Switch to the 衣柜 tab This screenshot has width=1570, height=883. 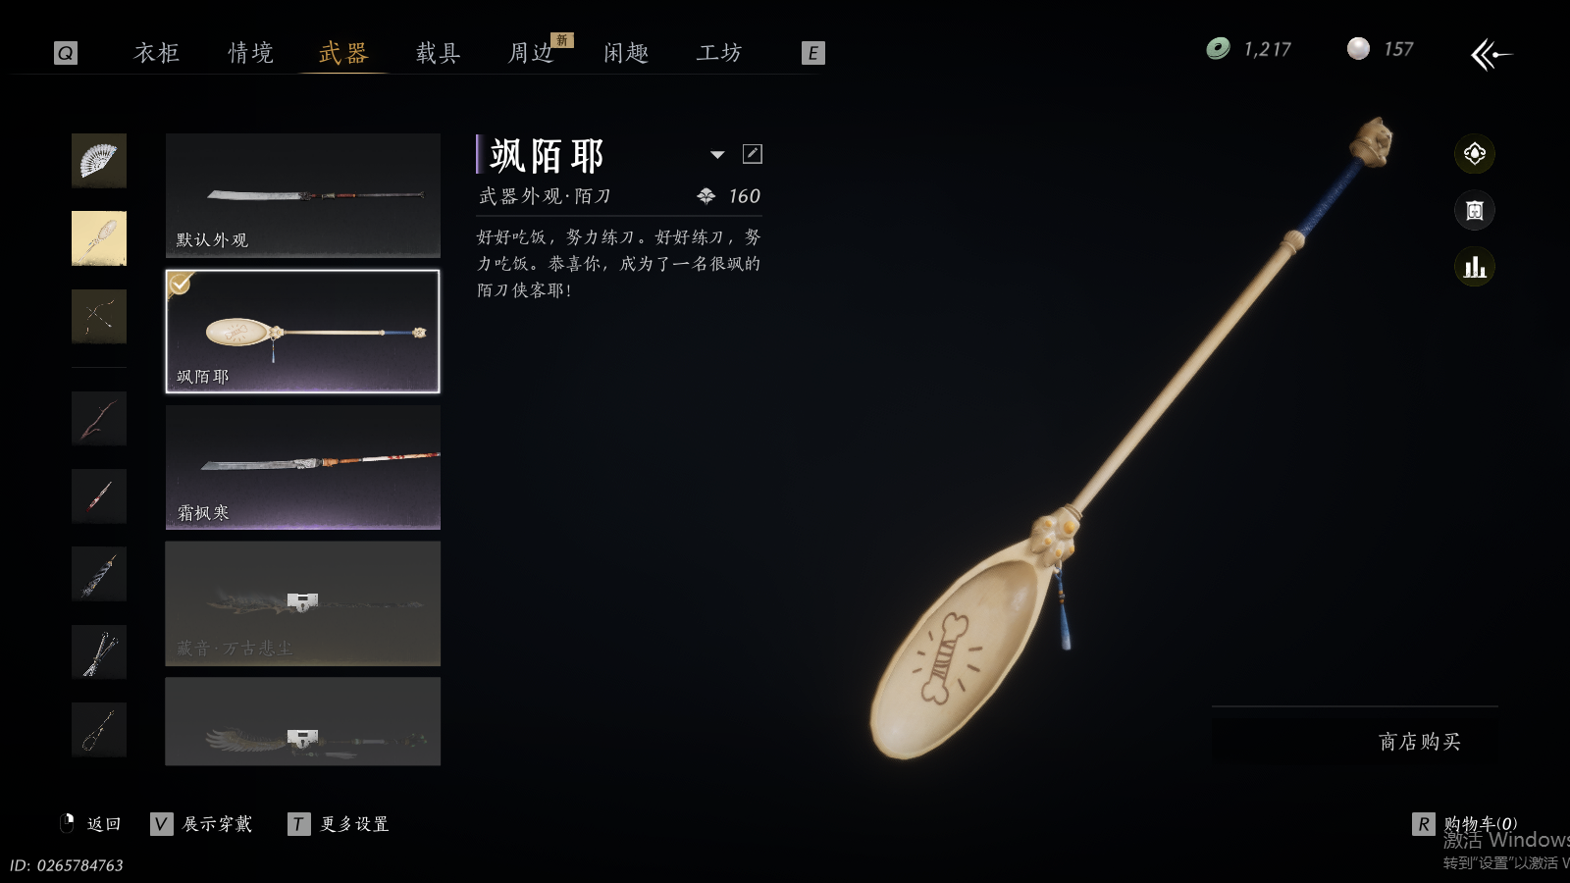[x=157, y=52]
